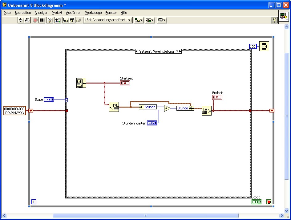
Task: Open the Werkzeuge menu
Action: (x=93, y=13)
